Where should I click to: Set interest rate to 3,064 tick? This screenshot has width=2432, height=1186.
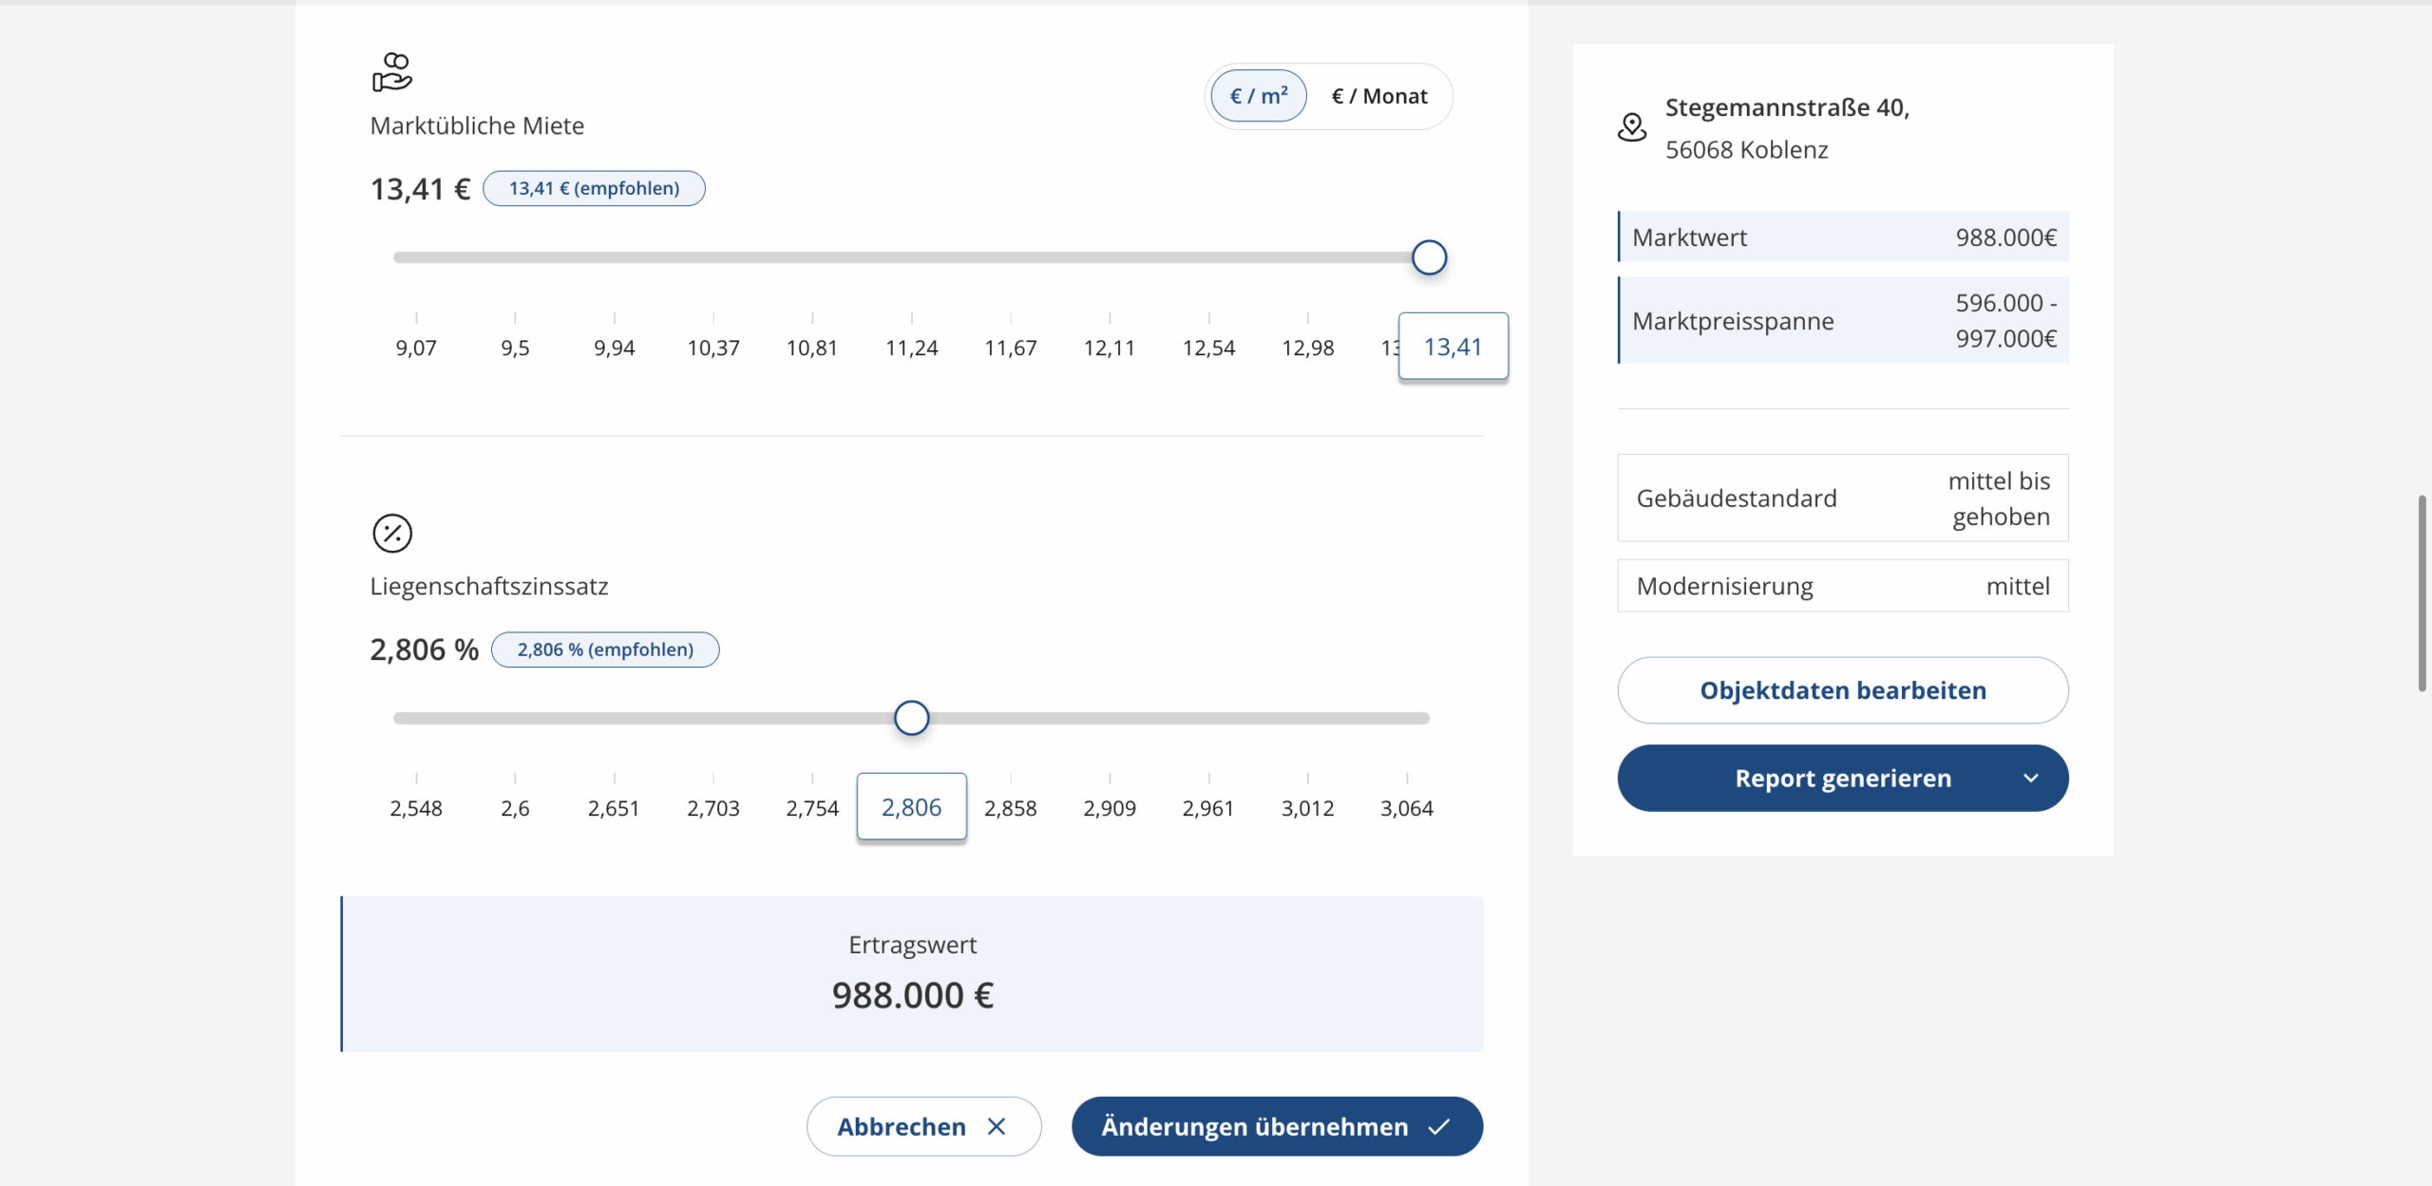pyautogui.click(x=1406, y=808)
